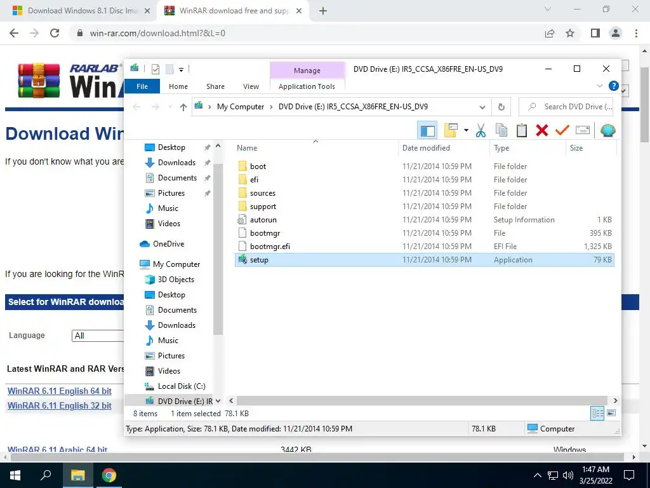Select the support folder

tap(423, 207)
